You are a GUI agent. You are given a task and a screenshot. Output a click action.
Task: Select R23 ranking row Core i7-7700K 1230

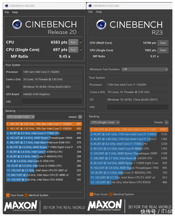coord(129,144)
